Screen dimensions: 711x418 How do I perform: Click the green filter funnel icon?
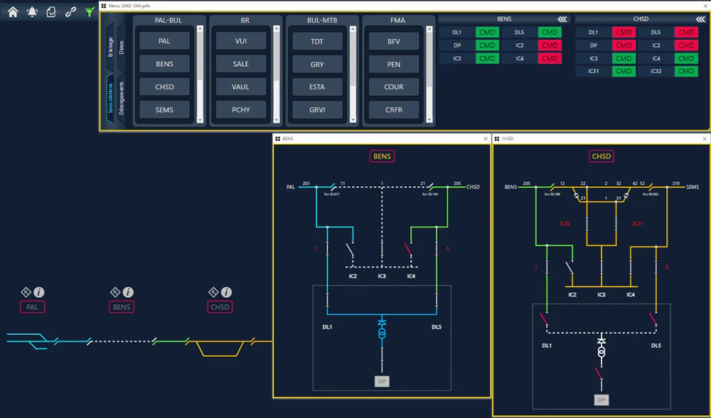tap(90, 11)
